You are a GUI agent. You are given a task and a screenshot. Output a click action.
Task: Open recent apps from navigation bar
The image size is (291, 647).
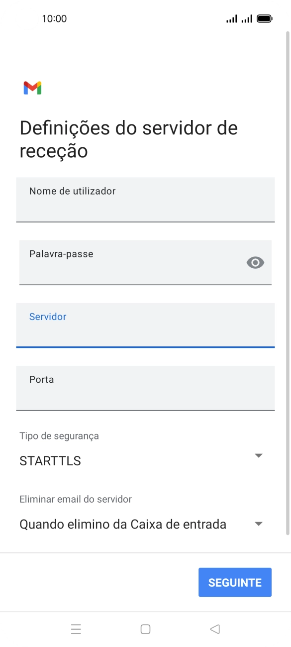pyautogui.click(x=76, y=629)
